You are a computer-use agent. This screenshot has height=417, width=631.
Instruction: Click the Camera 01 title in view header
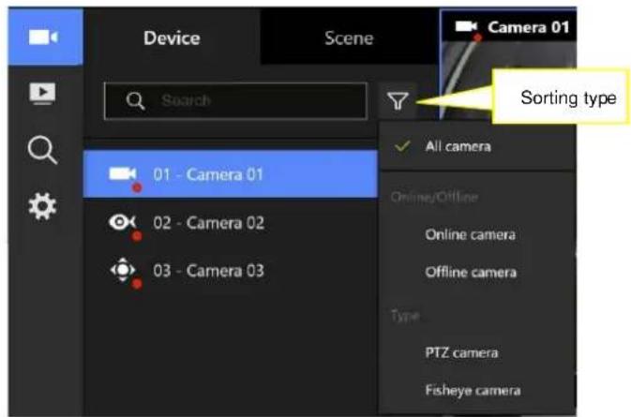(529, 27)
